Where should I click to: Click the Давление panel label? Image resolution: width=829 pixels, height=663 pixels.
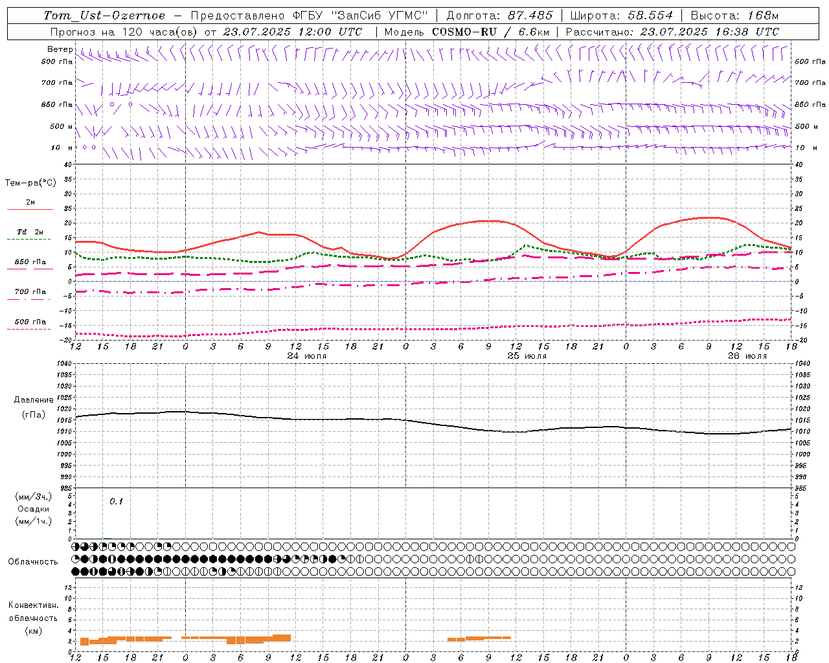(34, 400)
